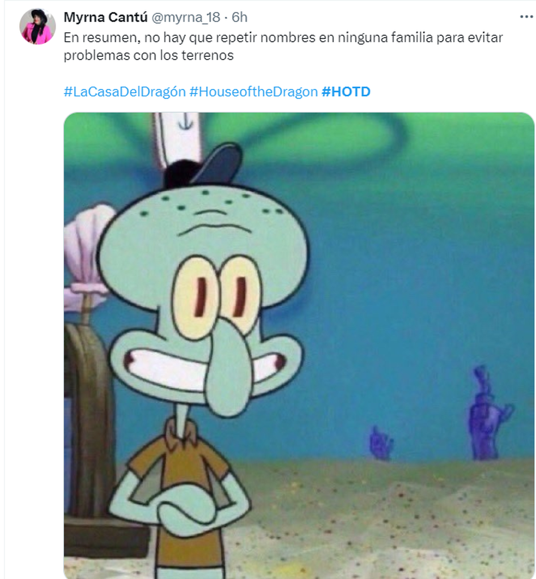
Task: Open the 6h timestamp permalink
Action: pyautogui.click(x=239, y=17)
